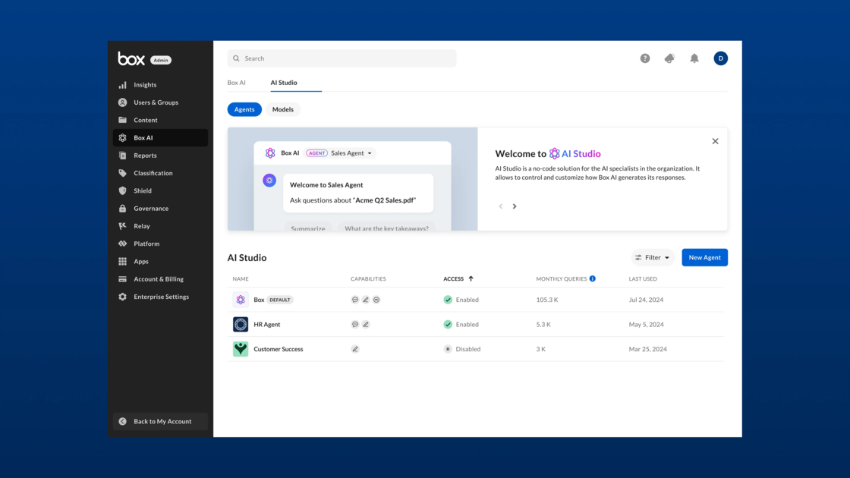Click Enabled status in Box row

[x=461, y=300]
